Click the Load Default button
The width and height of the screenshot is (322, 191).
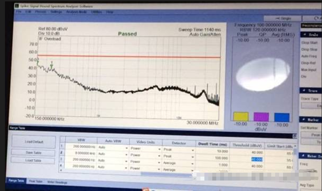click(33, 142)
